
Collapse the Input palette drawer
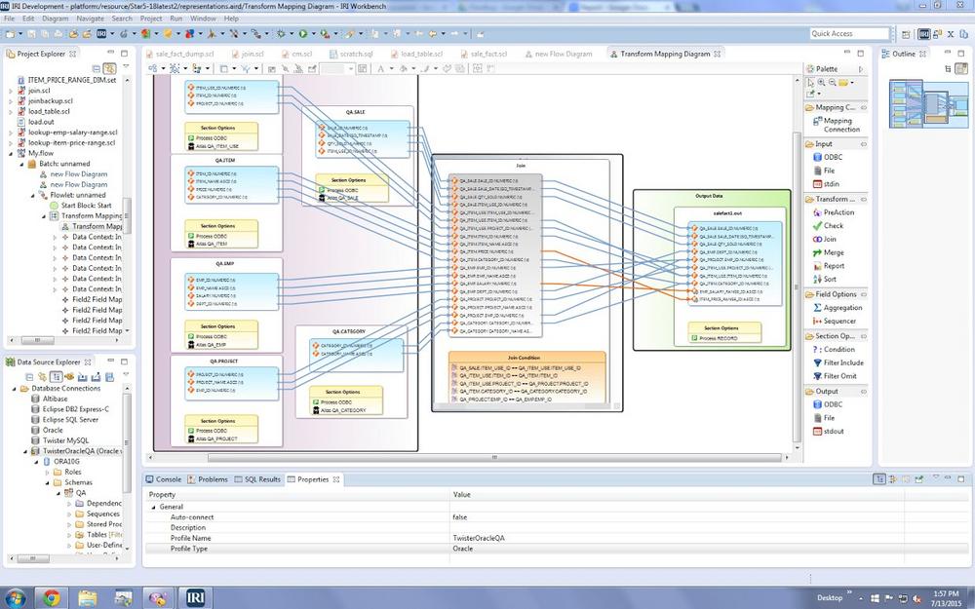pos(823,143)
